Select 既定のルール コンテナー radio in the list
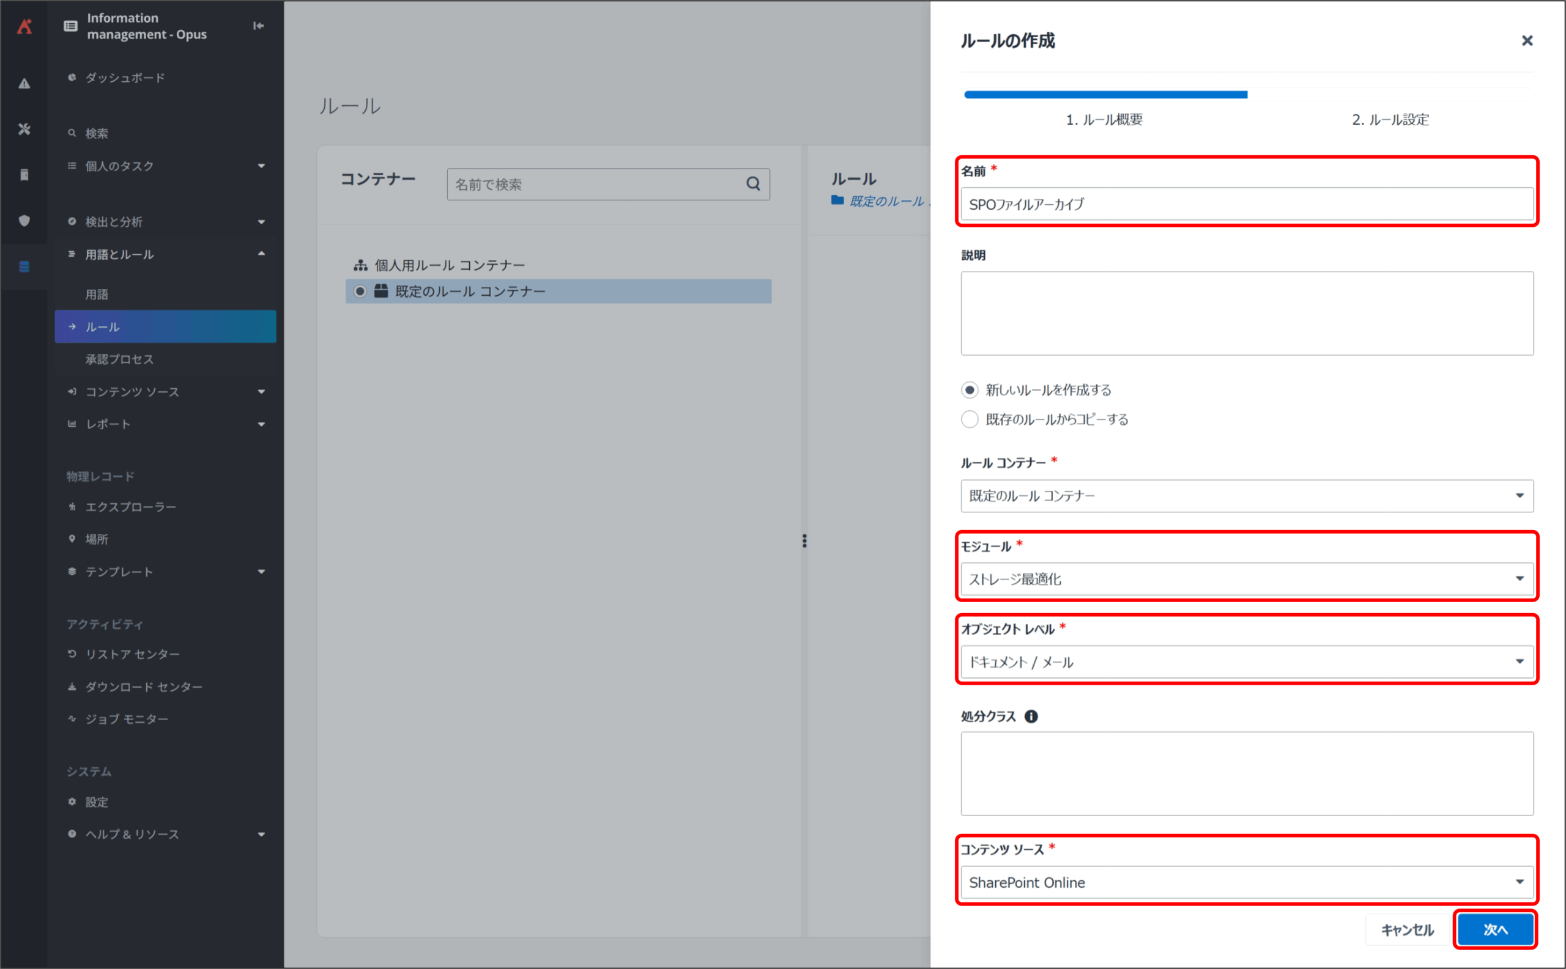Image resolution: width=1566 pixels, height=969 pixels. coord(360,291)
